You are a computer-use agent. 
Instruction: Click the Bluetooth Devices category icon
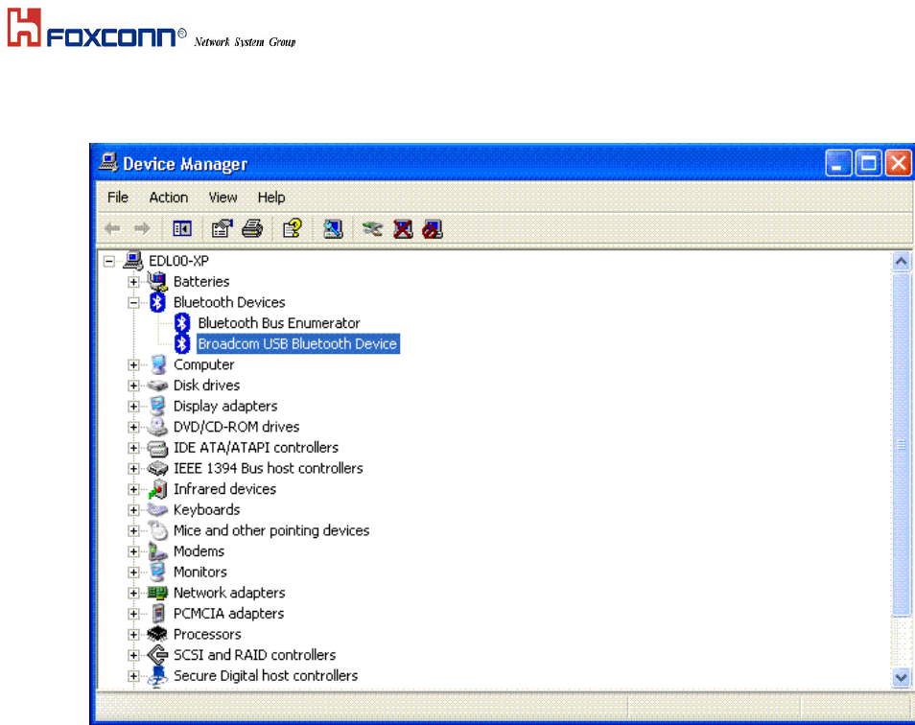click(157, 302)
